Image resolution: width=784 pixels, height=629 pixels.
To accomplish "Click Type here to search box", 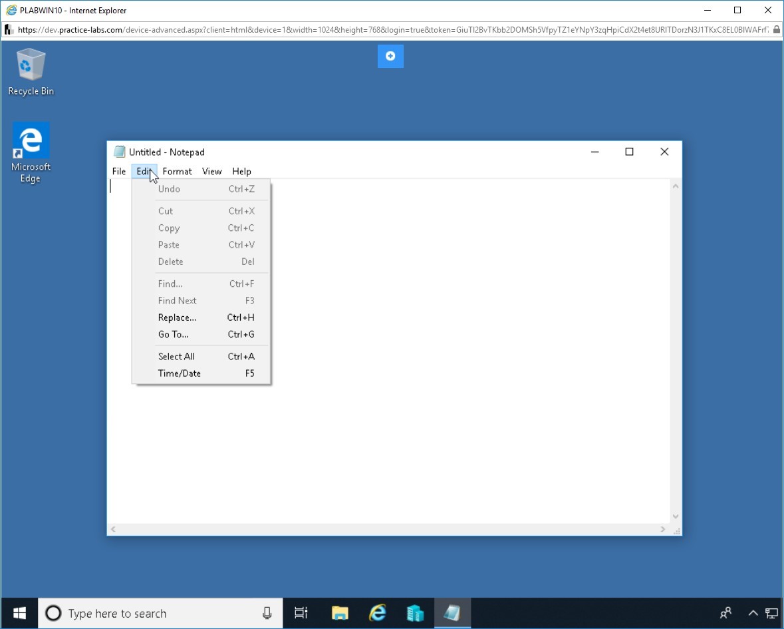I will [160, 613].
